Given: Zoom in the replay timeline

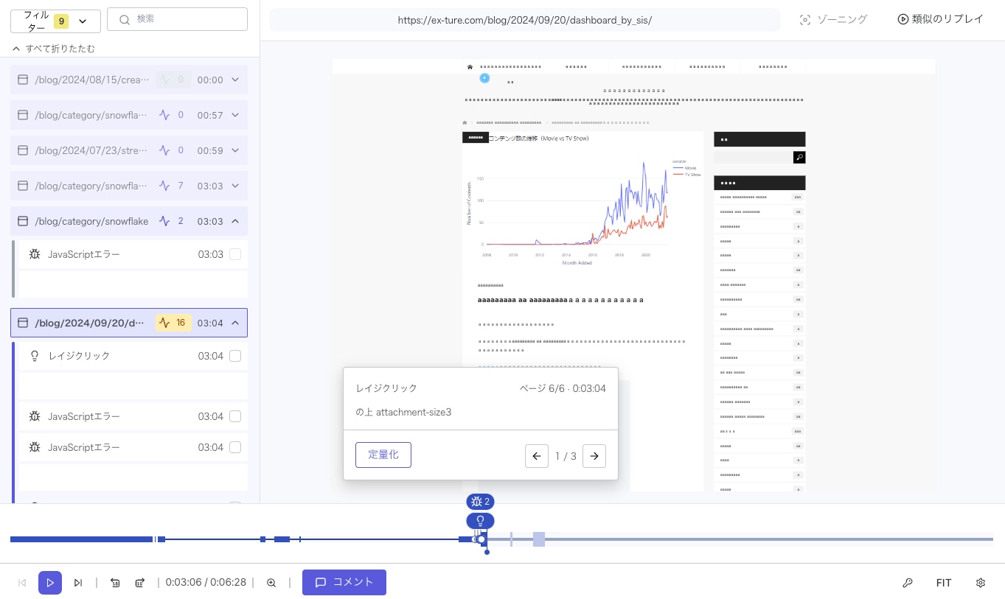Looking at the screenshot, I should pyautogui.click(x=271, y=583).
